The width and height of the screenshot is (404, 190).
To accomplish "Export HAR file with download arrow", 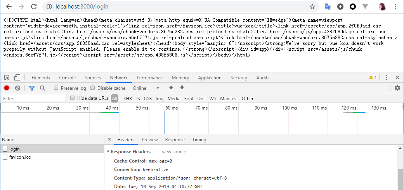I will pos(182,88).
